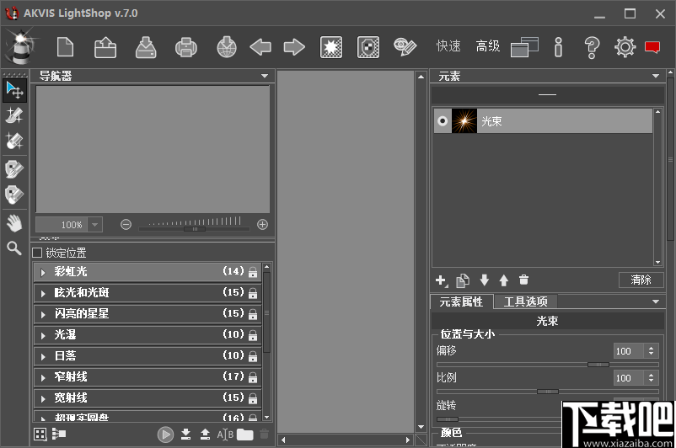The image size is (676, 448).
Task: Select the Zoom magnifier tool
Action: pos(14,248)
